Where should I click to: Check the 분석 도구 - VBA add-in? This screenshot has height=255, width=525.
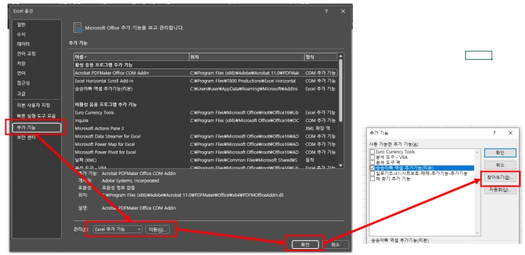click(372, 157)
